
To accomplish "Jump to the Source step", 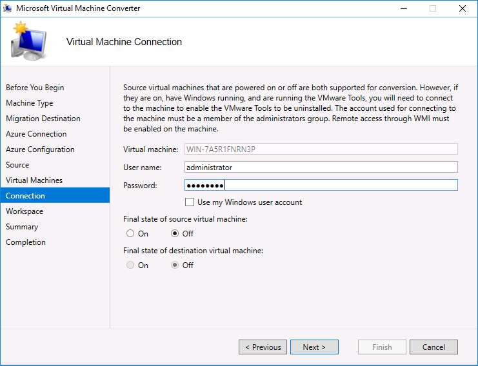I will point(17,165).
